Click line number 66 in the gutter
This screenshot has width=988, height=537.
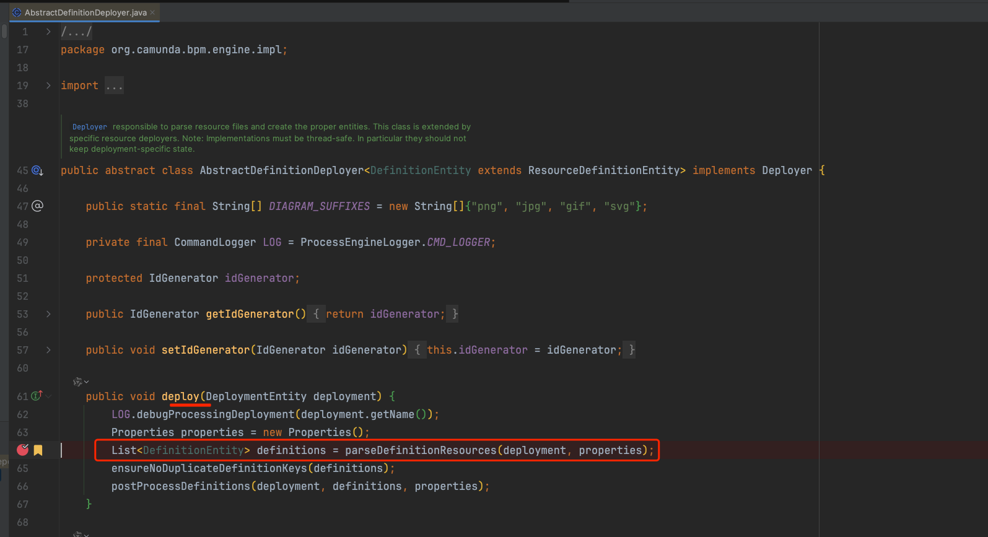[x=23, y=486]
